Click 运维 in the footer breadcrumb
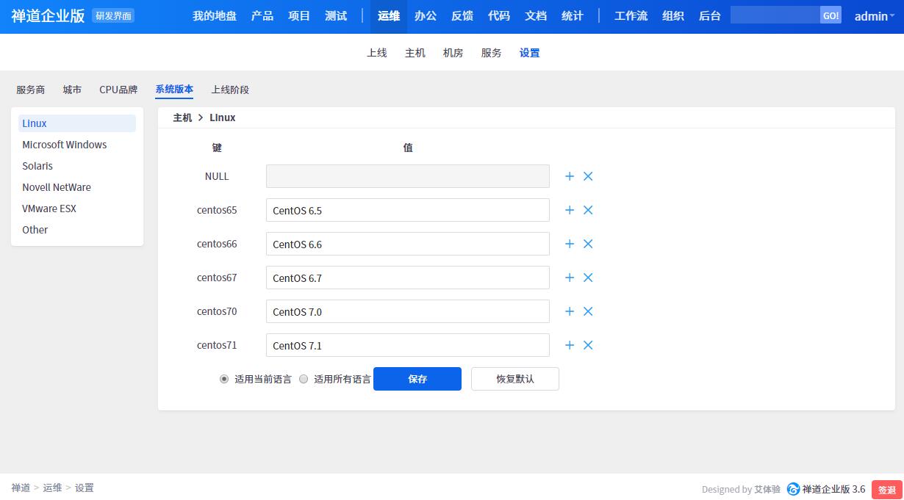The height and width of the screenshot is (500, 904). coord(52,488)
